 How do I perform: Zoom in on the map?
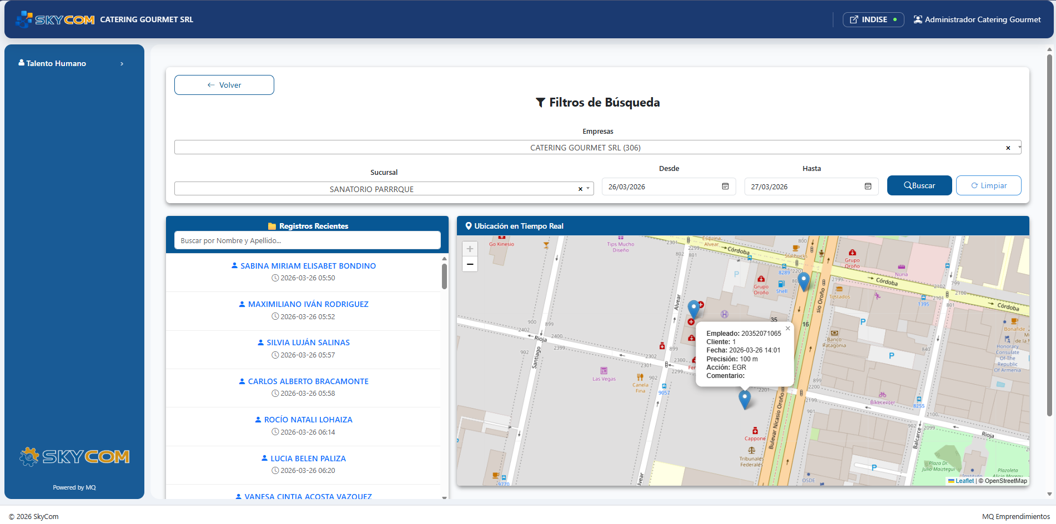pos(470,249)
